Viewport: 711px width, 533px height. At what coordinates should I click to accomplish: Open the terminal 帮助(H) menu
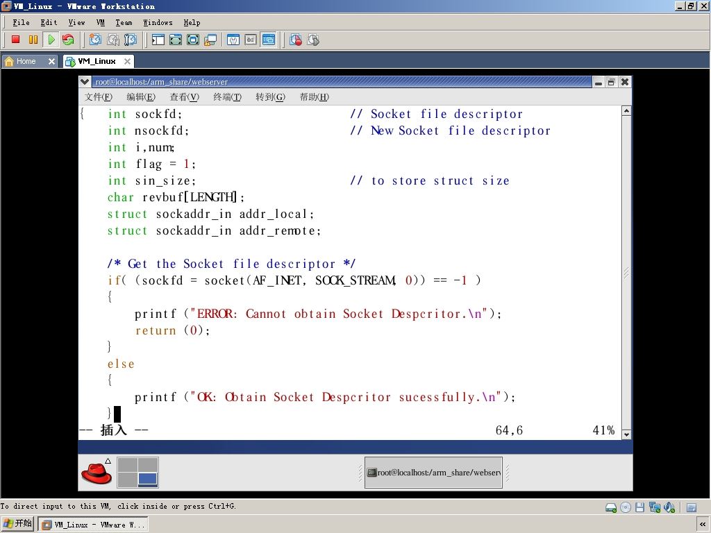(x=315, y=97)
